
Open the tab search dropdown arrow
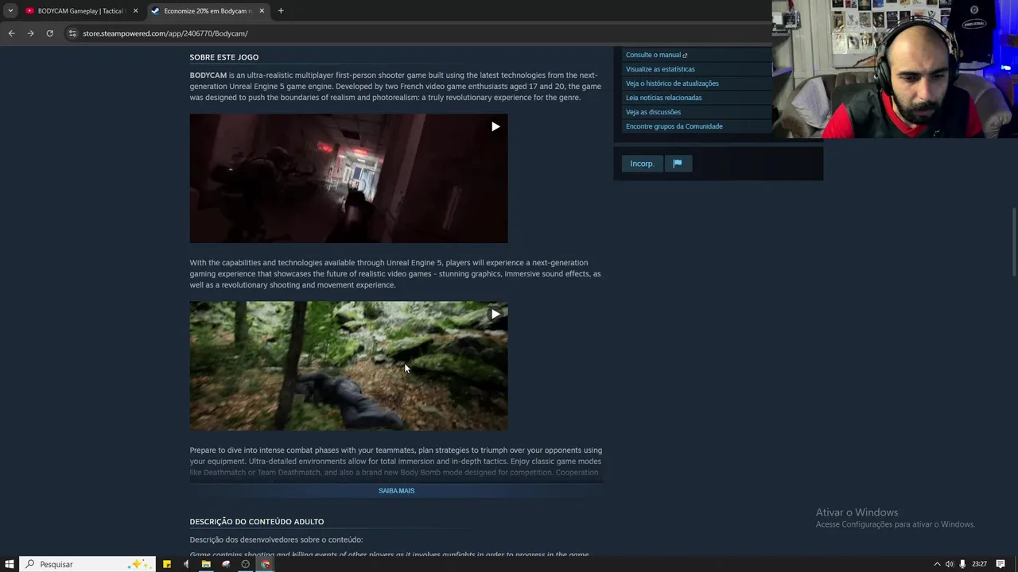click(x=10, y=11)
